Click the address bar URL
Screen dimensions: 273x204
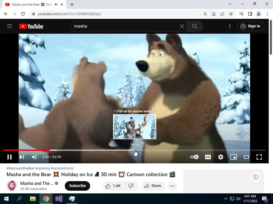(70, 14)
